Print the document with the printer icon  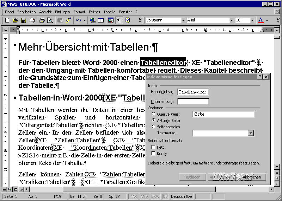pos(42,20)
